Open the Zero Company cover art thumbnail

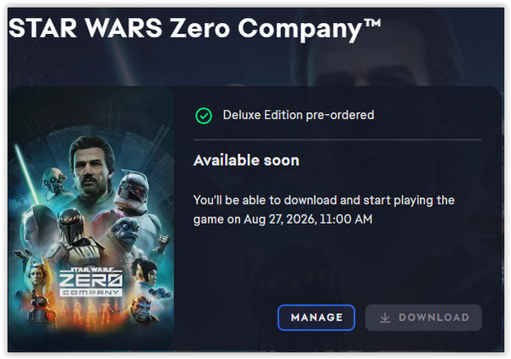pyautogui.click(x=91, y=219)
